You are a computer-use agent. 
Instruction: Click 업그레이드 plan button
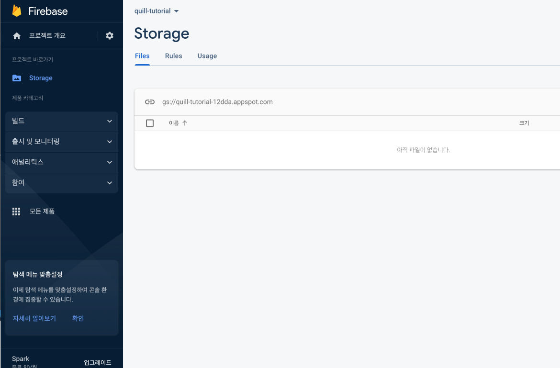coord(98,363)
